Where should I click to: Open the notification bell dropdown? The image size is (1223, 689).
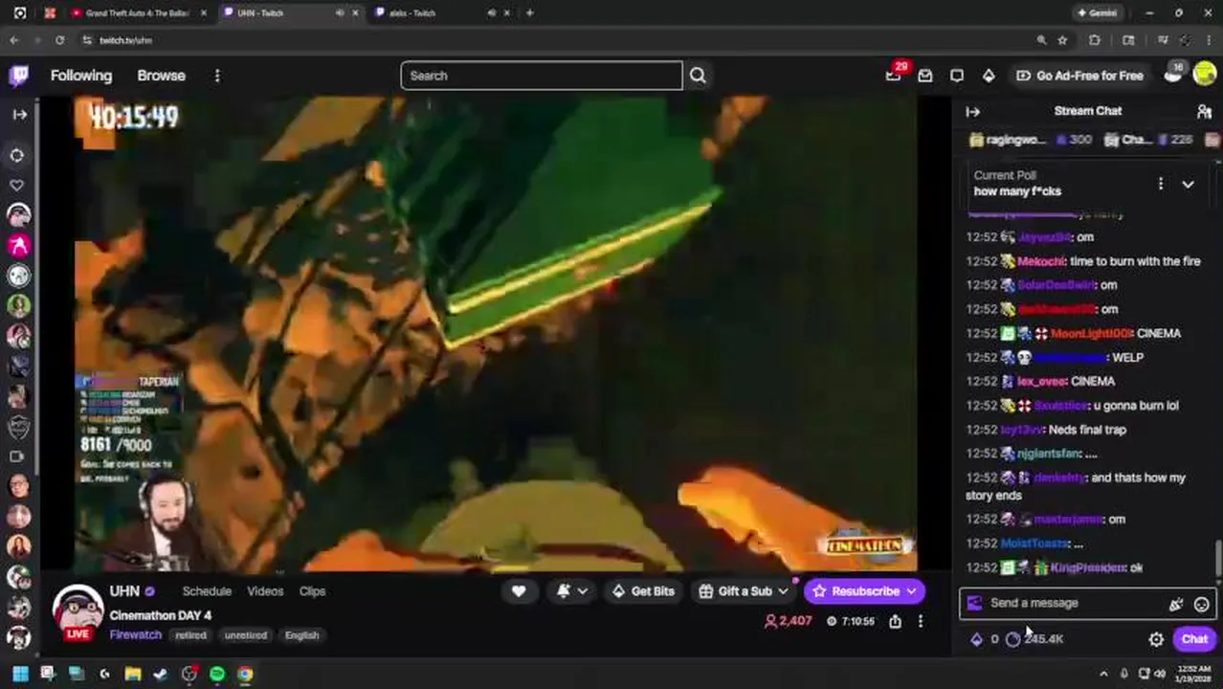click(x=571, y=591)
